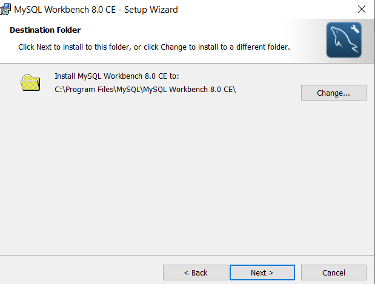Click the installer icon in the title bar
The width and height of the screenshot is (375, 284).
tap(5, 9)
